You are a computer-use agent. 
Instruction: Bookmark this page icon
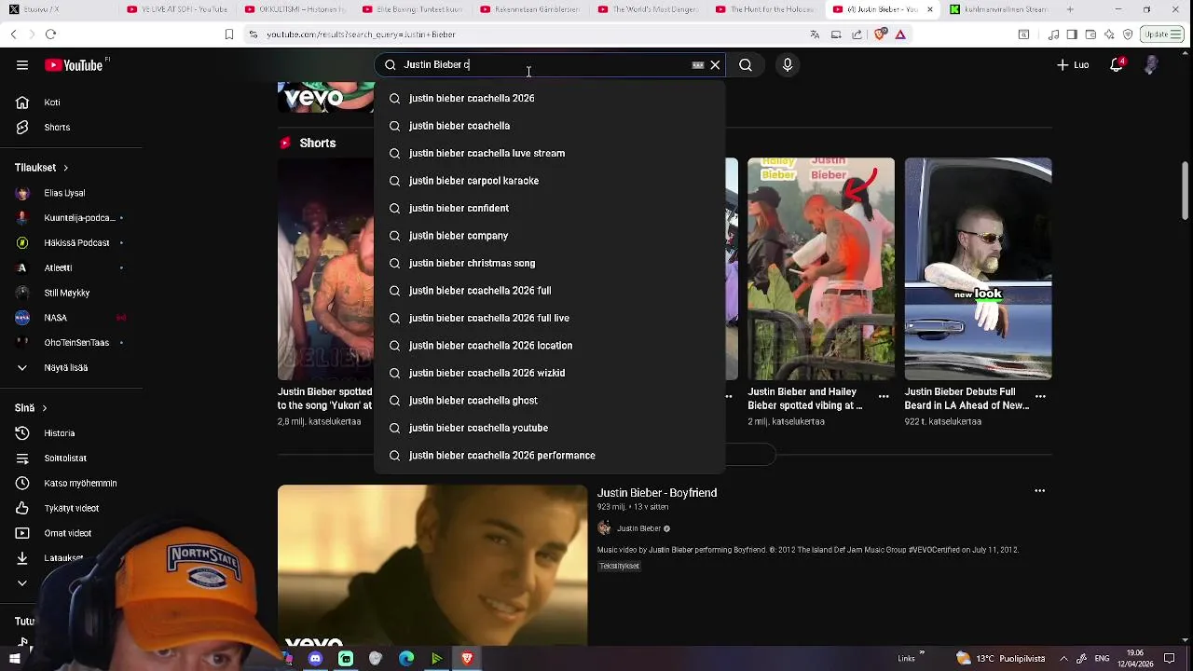click(x=229, y=34)
